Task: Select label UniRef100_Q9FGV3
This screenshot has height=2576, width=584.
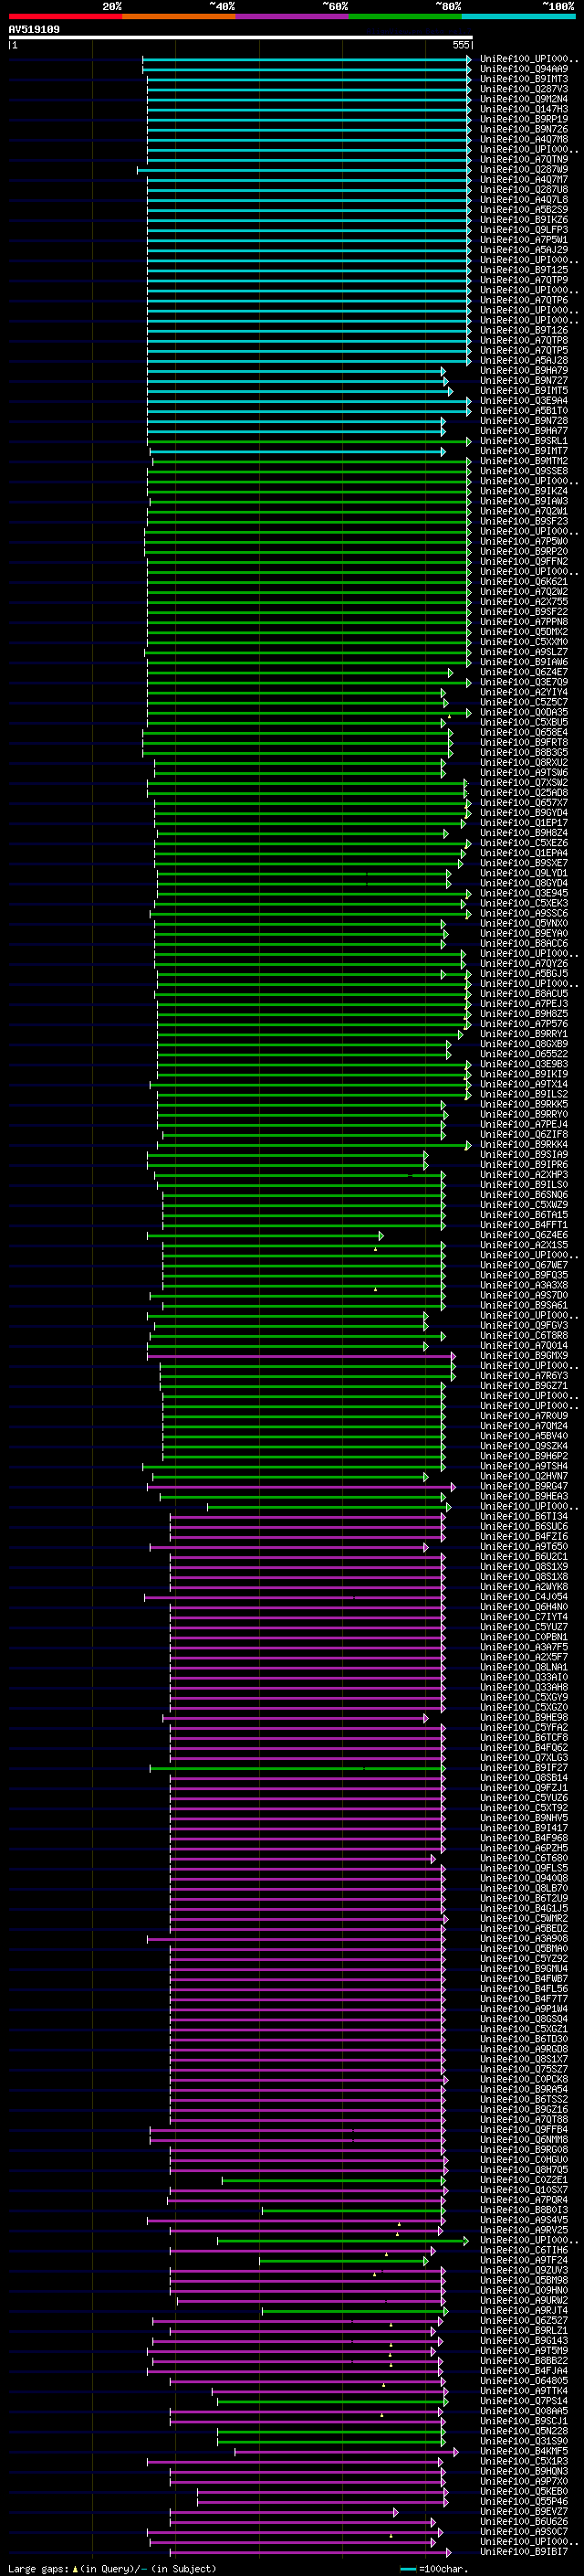Action: click(524, 1325)
